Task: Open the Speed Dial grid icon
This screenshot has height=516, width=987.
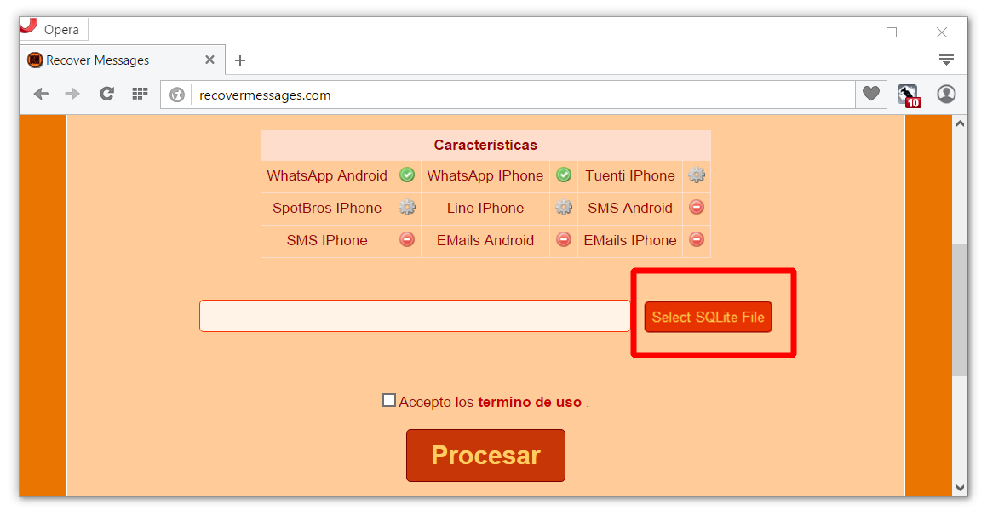Action: pos(140,94)
